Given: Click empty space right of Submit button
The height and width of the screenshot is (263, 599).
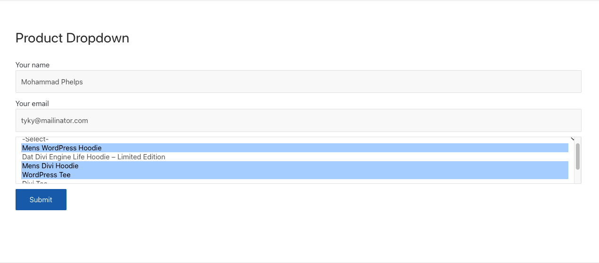Looking at the screenshot, I should coord(283,200).
